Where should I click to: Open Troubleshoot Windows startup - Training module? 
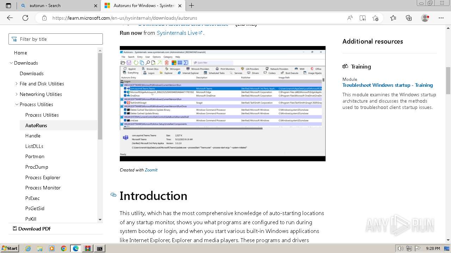(388, 85)
